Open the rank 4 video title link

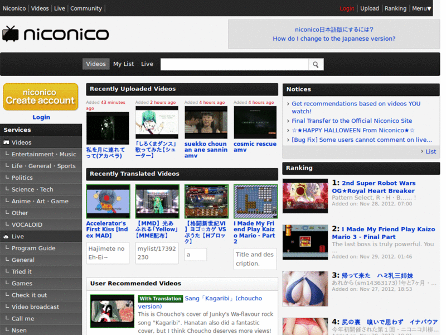click(389, 322)
